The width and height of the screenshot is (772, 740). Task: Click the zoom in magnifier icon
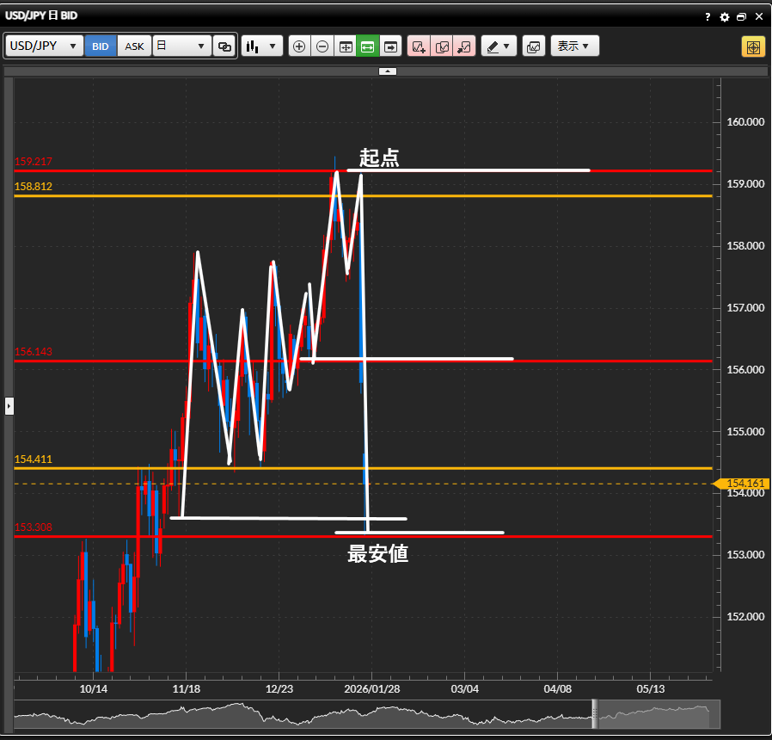click(x=299, y=46)
